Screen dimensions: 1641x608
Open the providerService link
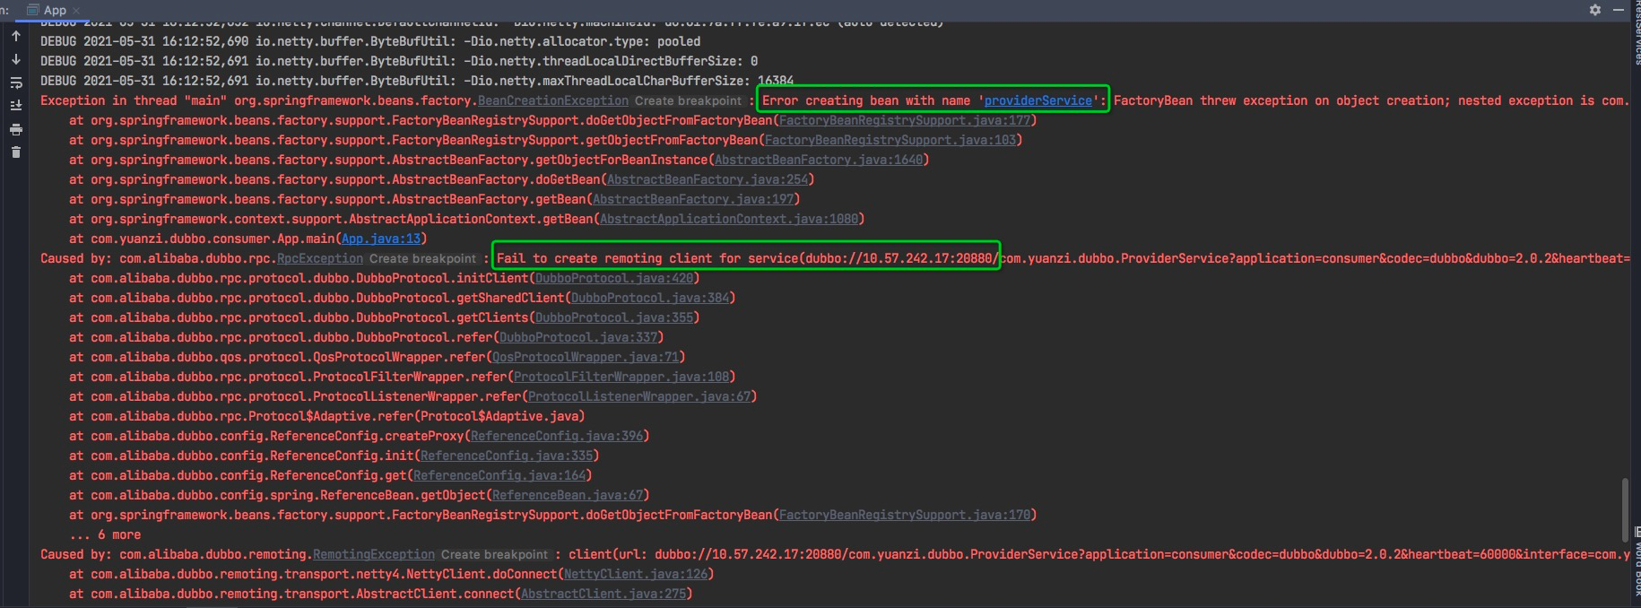[1038, 100]
